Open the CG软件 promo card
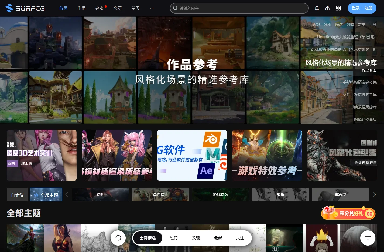Screen dimensions: 384x252 [x=192, y=155]
